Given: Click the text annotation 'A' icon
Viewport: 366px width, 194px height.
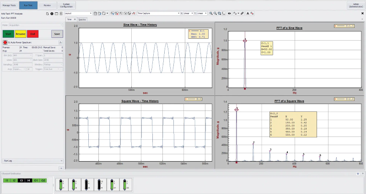Looking at the screenshot, I should click(248, 14).
